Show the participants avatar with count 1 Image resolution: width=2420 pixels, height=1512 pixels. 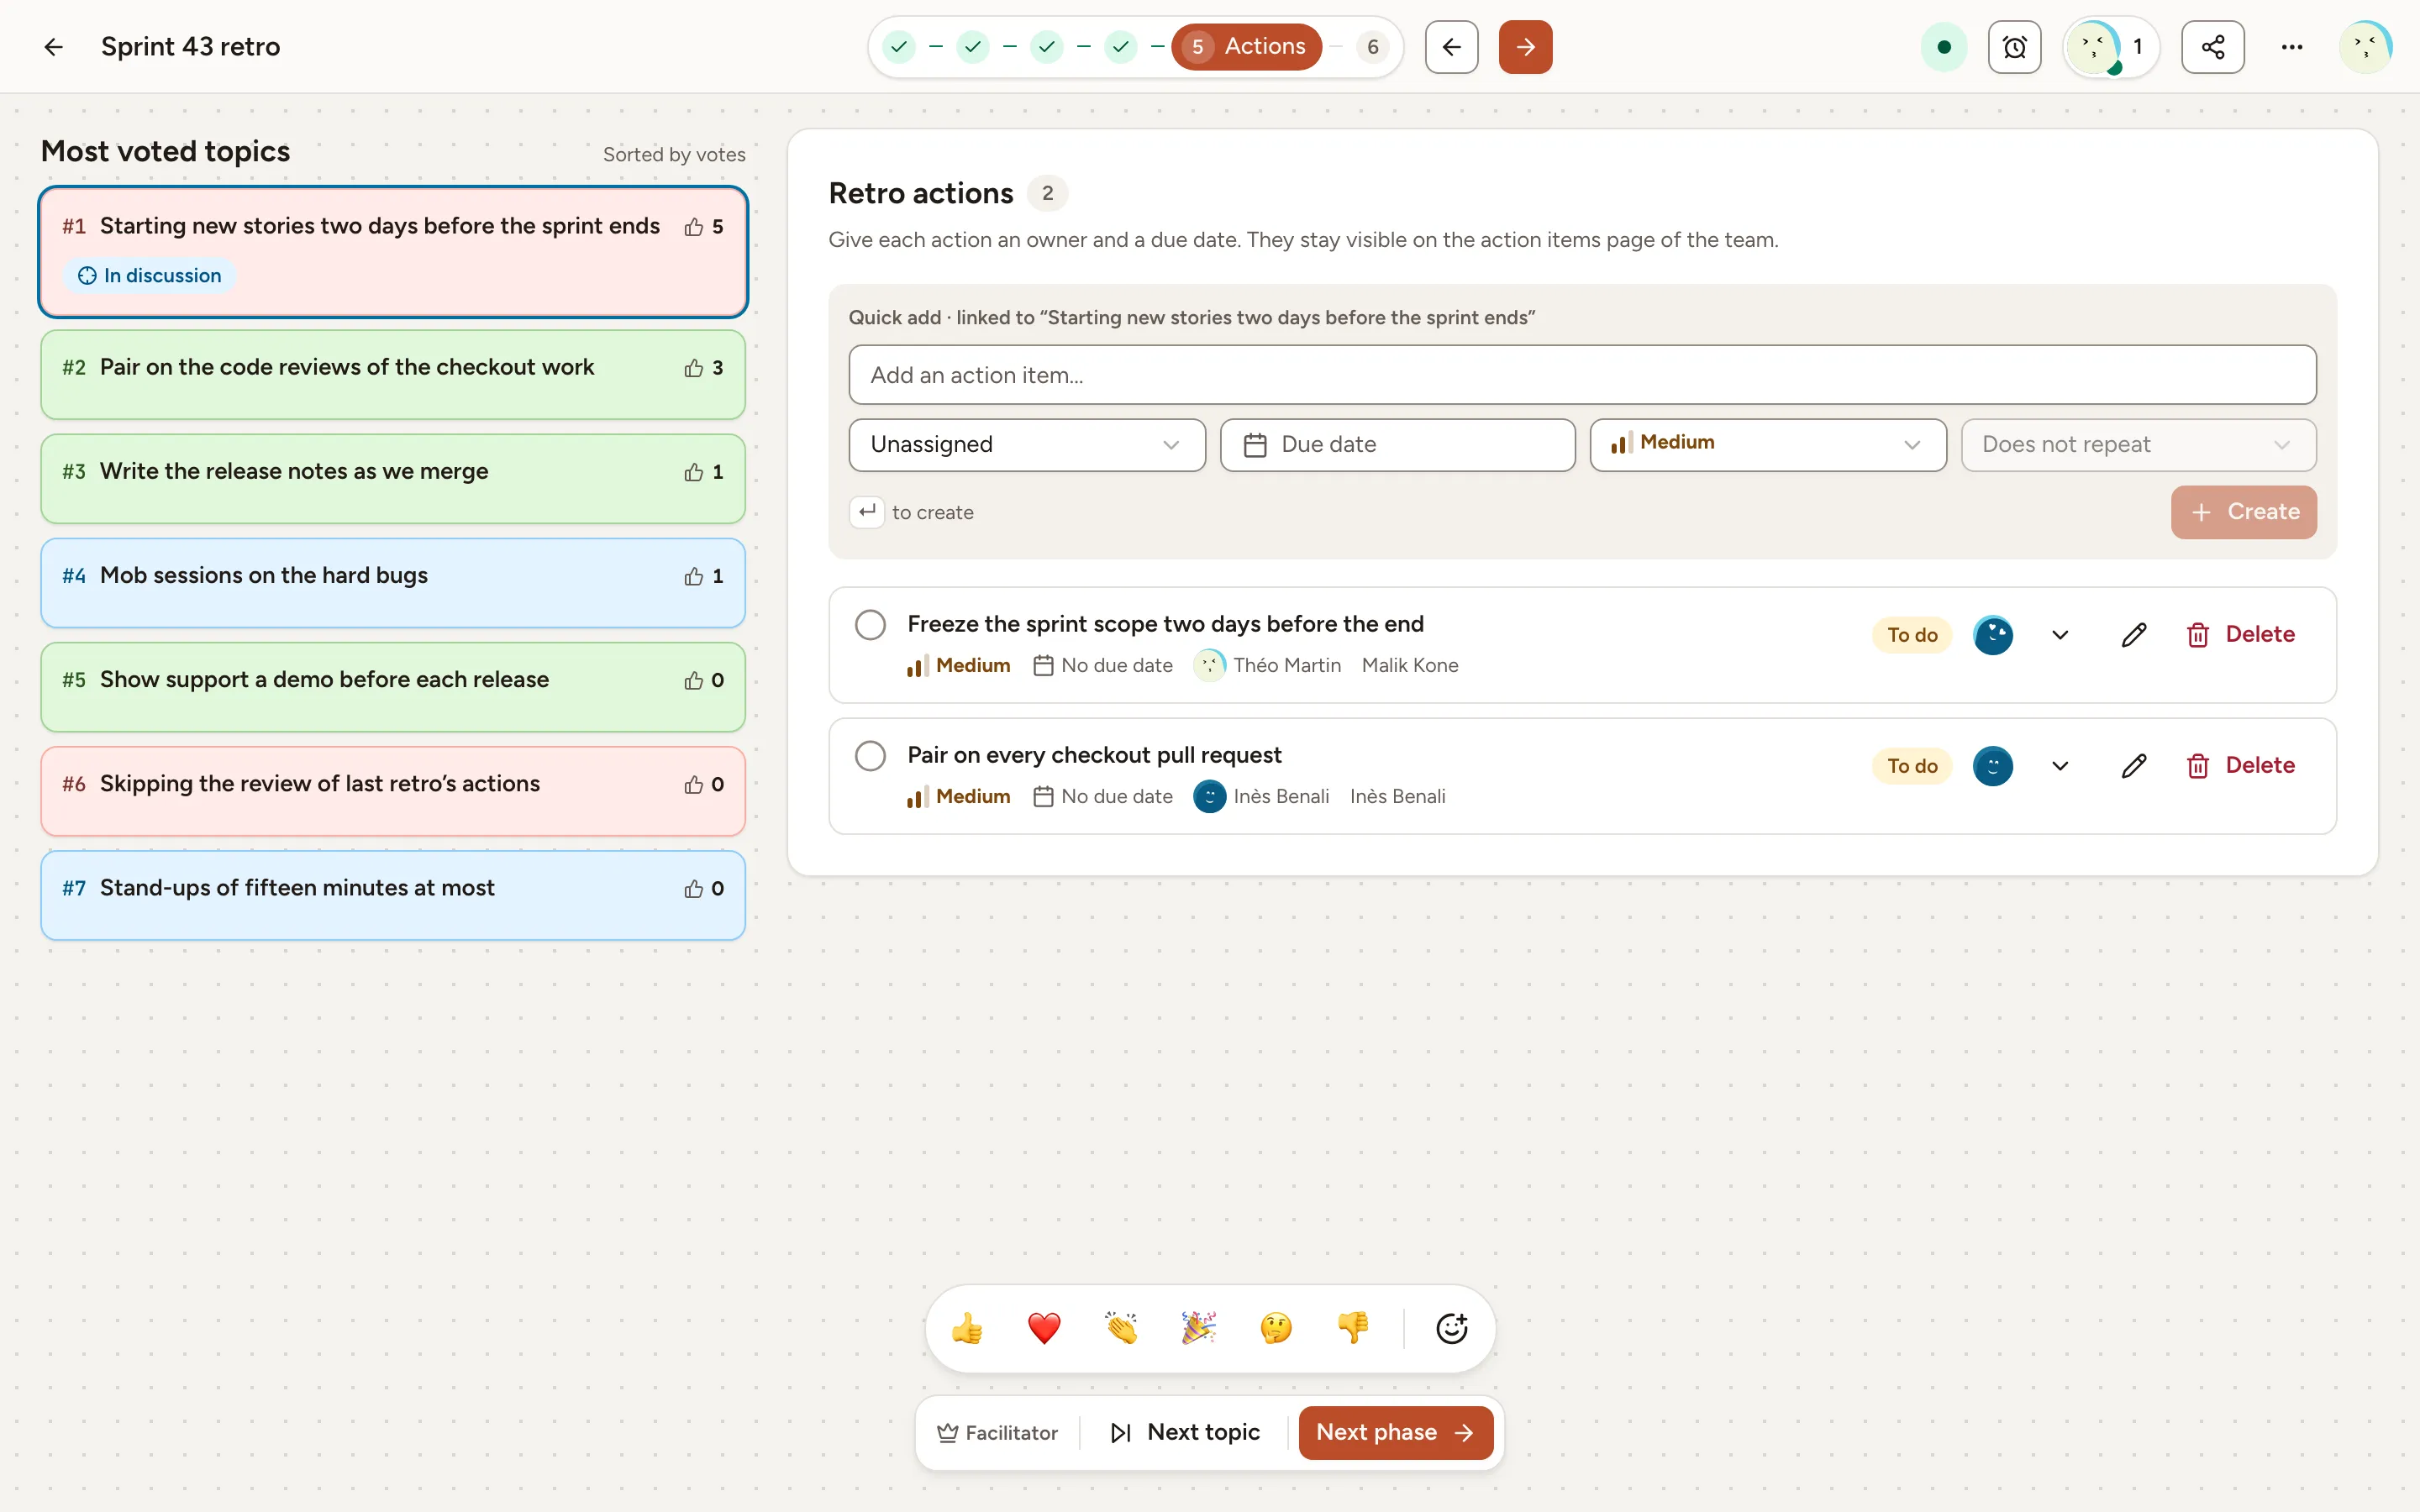click(x=2111, y=47)
